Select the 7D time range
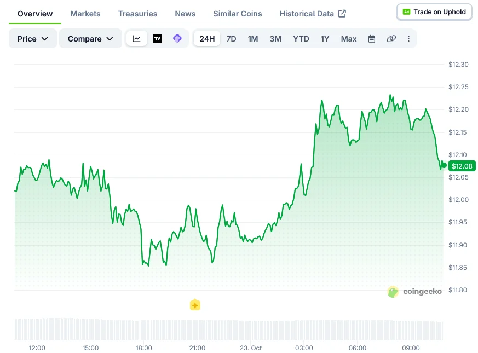478x353 pixels. tap(231, 39)
